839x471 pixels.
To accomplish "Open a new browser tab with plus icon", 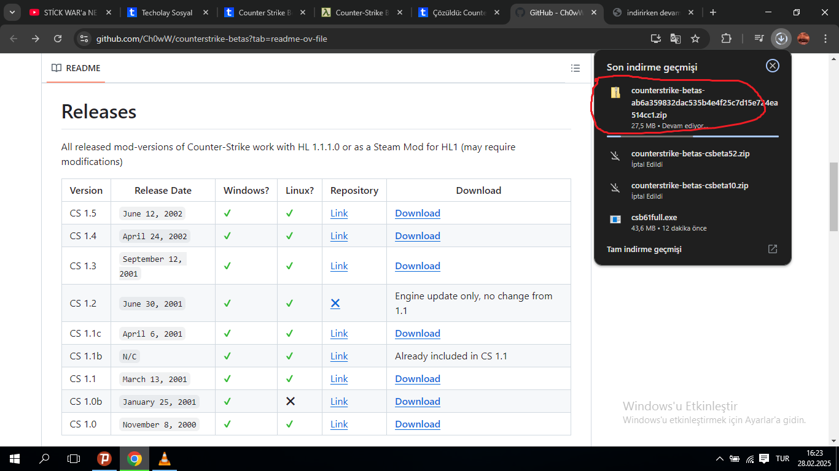I will (x=712, y=12).
